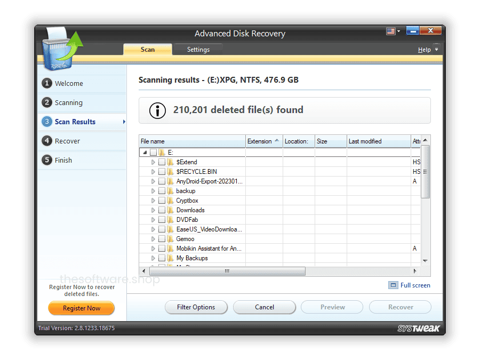Expand the backup folder
The height and width of the screenshot is (360, 480).
[x=153, y=191]
